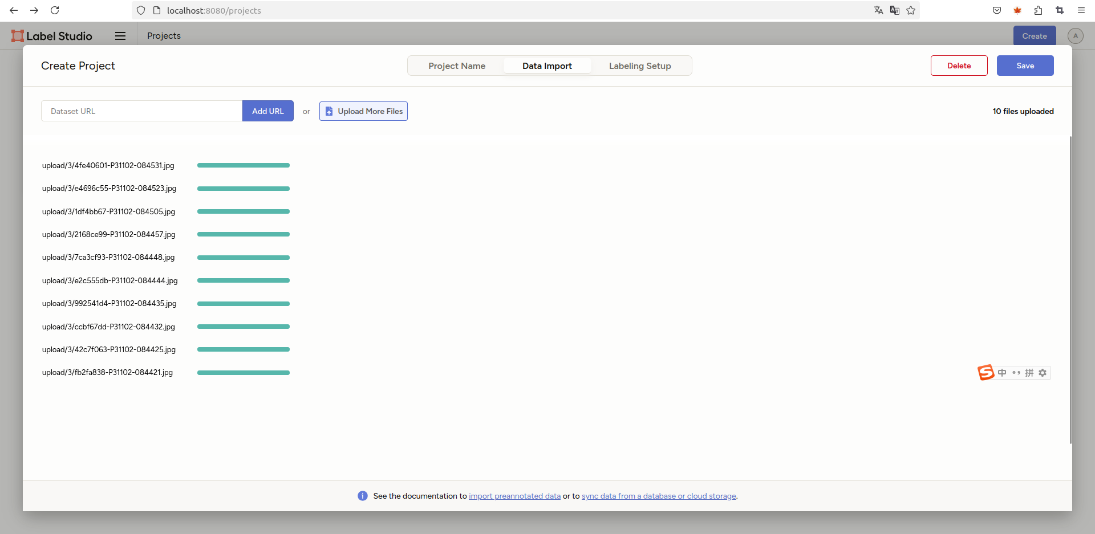Reload the page with browser refresh icon
1095x534 pixels.
(55, 10)
